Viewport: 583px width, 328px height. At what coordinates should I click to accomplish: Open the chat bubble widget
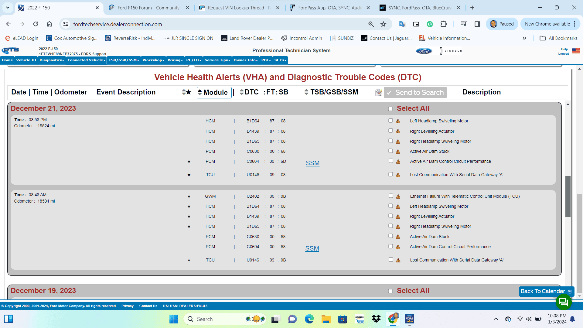coord(564,302)
